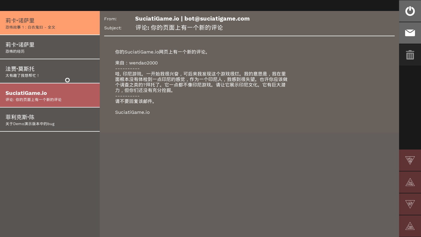
Task: Open the White Lady inverted triangle icon
Action: [x=410, y=160]
